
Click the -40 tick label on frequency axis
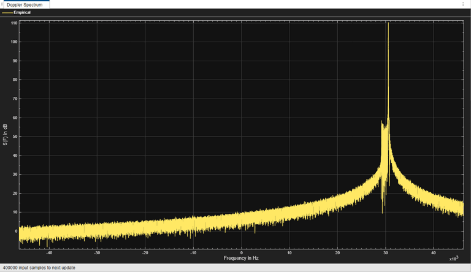tap(49, 252)
